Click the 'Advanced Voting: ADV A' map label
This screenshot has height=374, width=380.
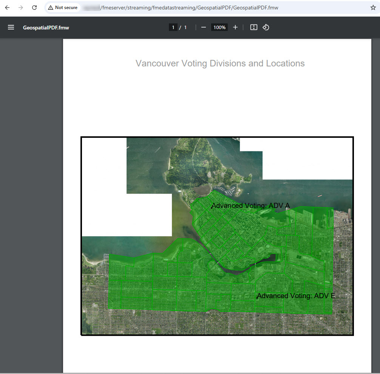[x=250, y=206]
